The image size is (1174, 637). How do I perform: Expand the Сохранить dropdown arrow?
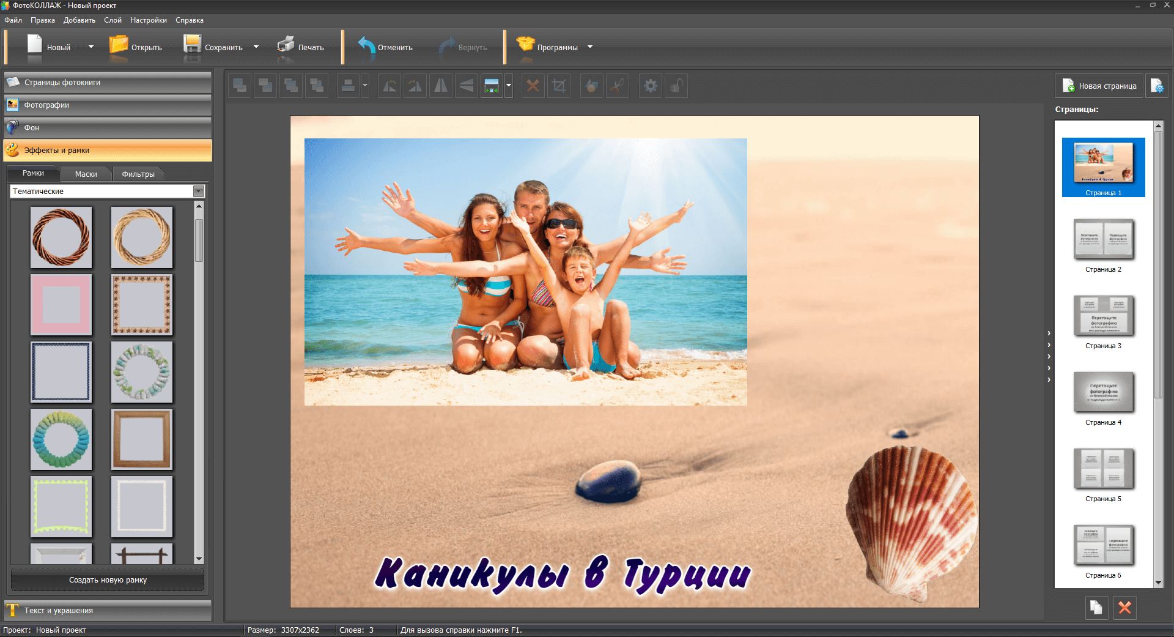pyautogui.click(x=256, y=47)
